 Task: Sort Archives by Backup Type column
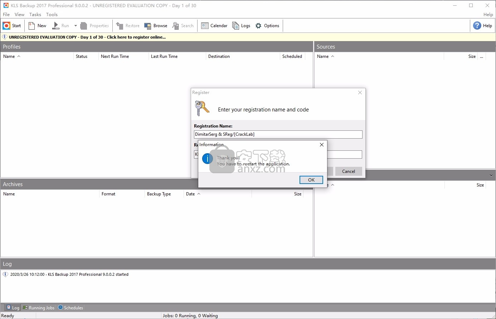point(164,194)
